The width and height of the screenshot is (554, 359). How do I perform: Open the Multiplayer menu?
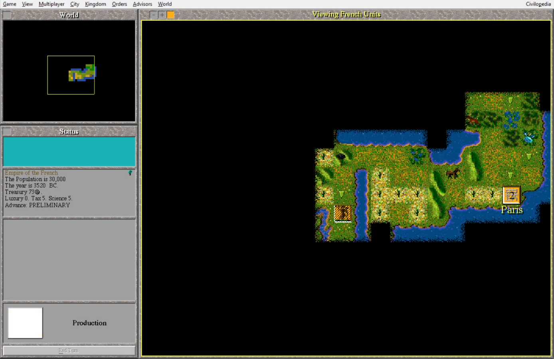(51, 4)
